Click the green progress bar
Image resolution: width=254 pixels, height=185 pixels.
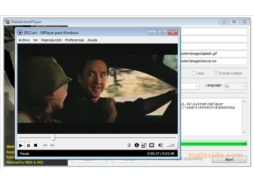[x=214, y=144]
